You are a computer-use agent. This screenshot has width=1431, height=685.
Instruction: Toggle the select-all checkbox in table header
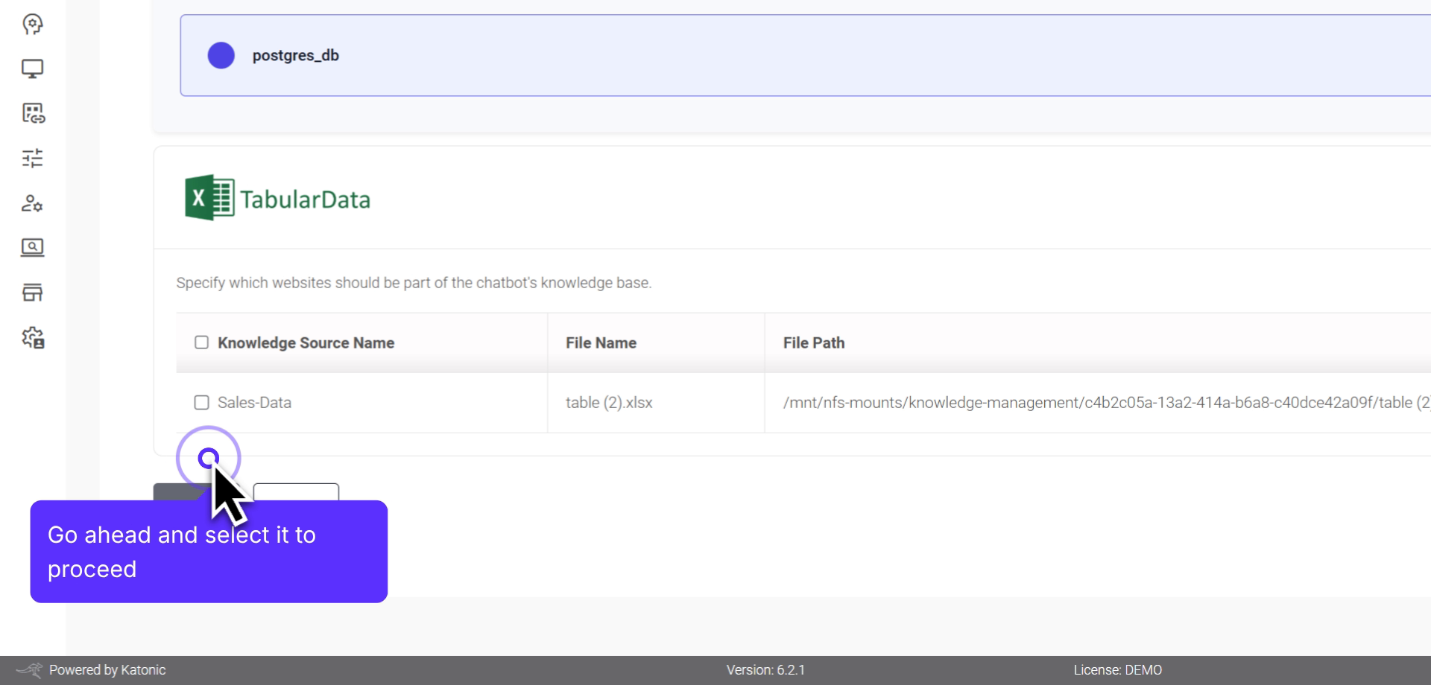(x=200, y=342)
